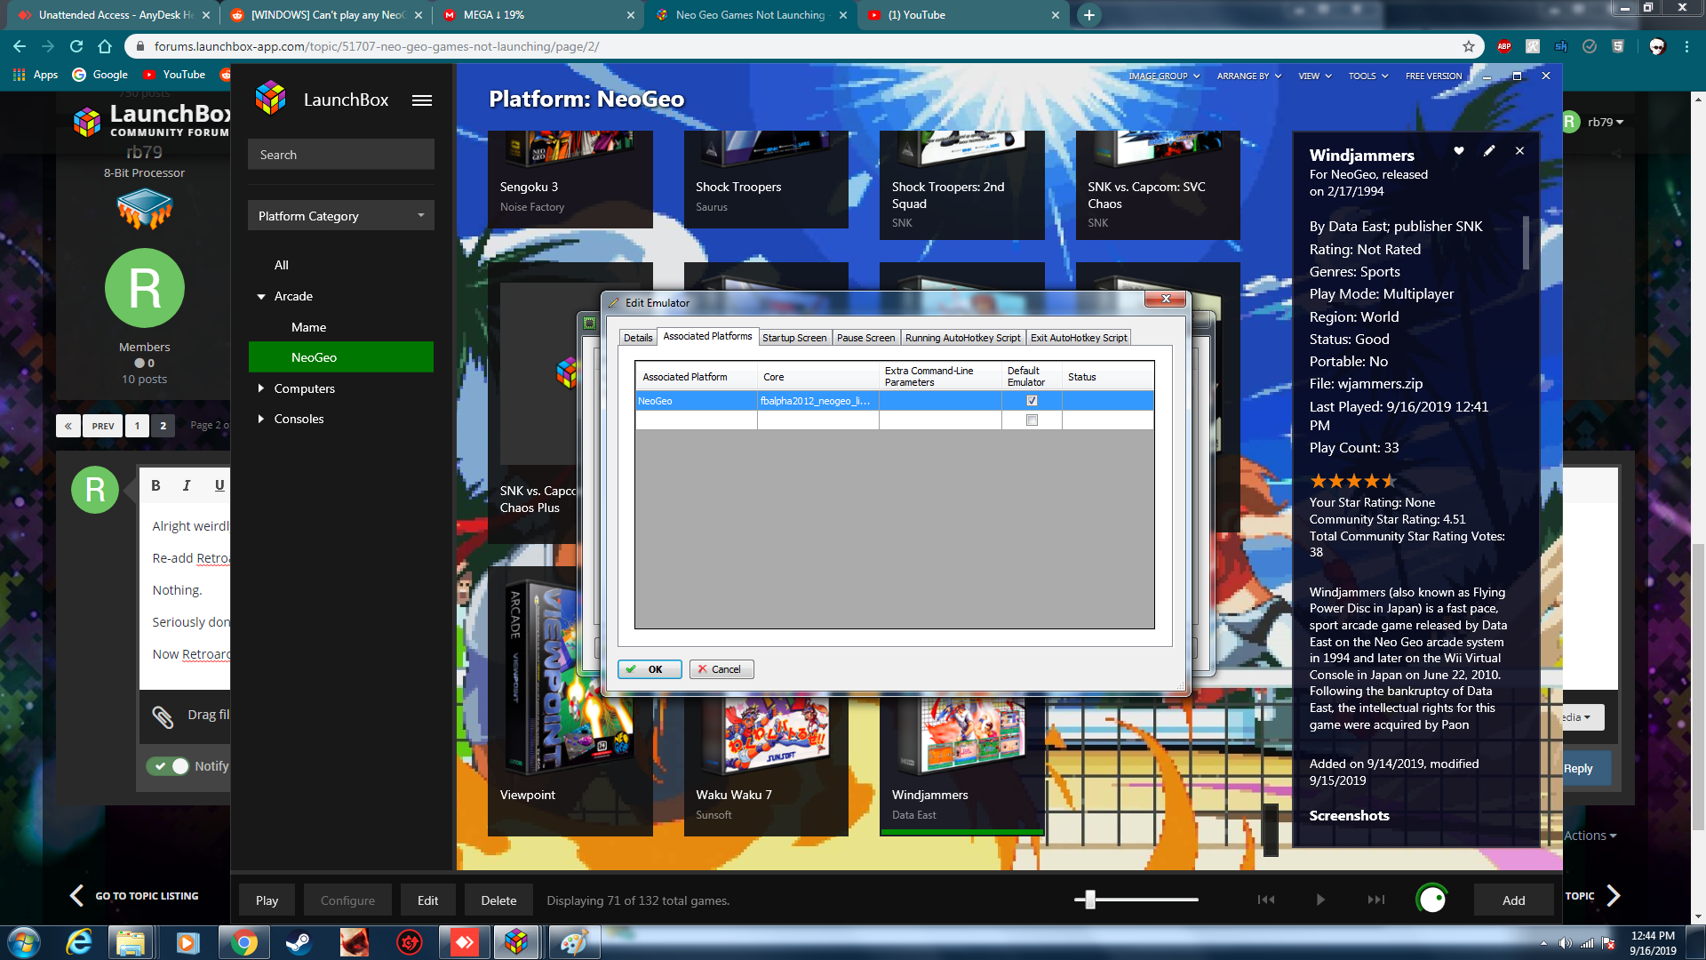Open the Adblock Plus extension icon
Screen dimensions: 1706x960
pyautogui.click(x=1504, y=46)
